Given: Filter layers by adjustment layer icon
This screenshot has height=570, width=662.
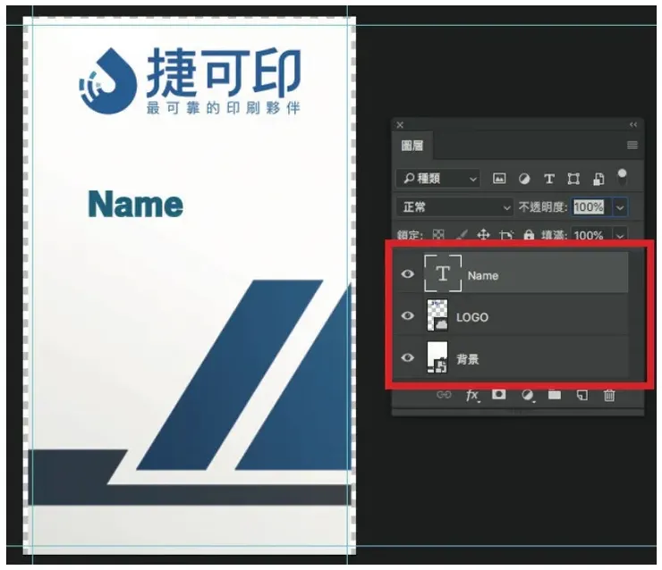Looking at the screenshot, I should [x=524, y=179].
